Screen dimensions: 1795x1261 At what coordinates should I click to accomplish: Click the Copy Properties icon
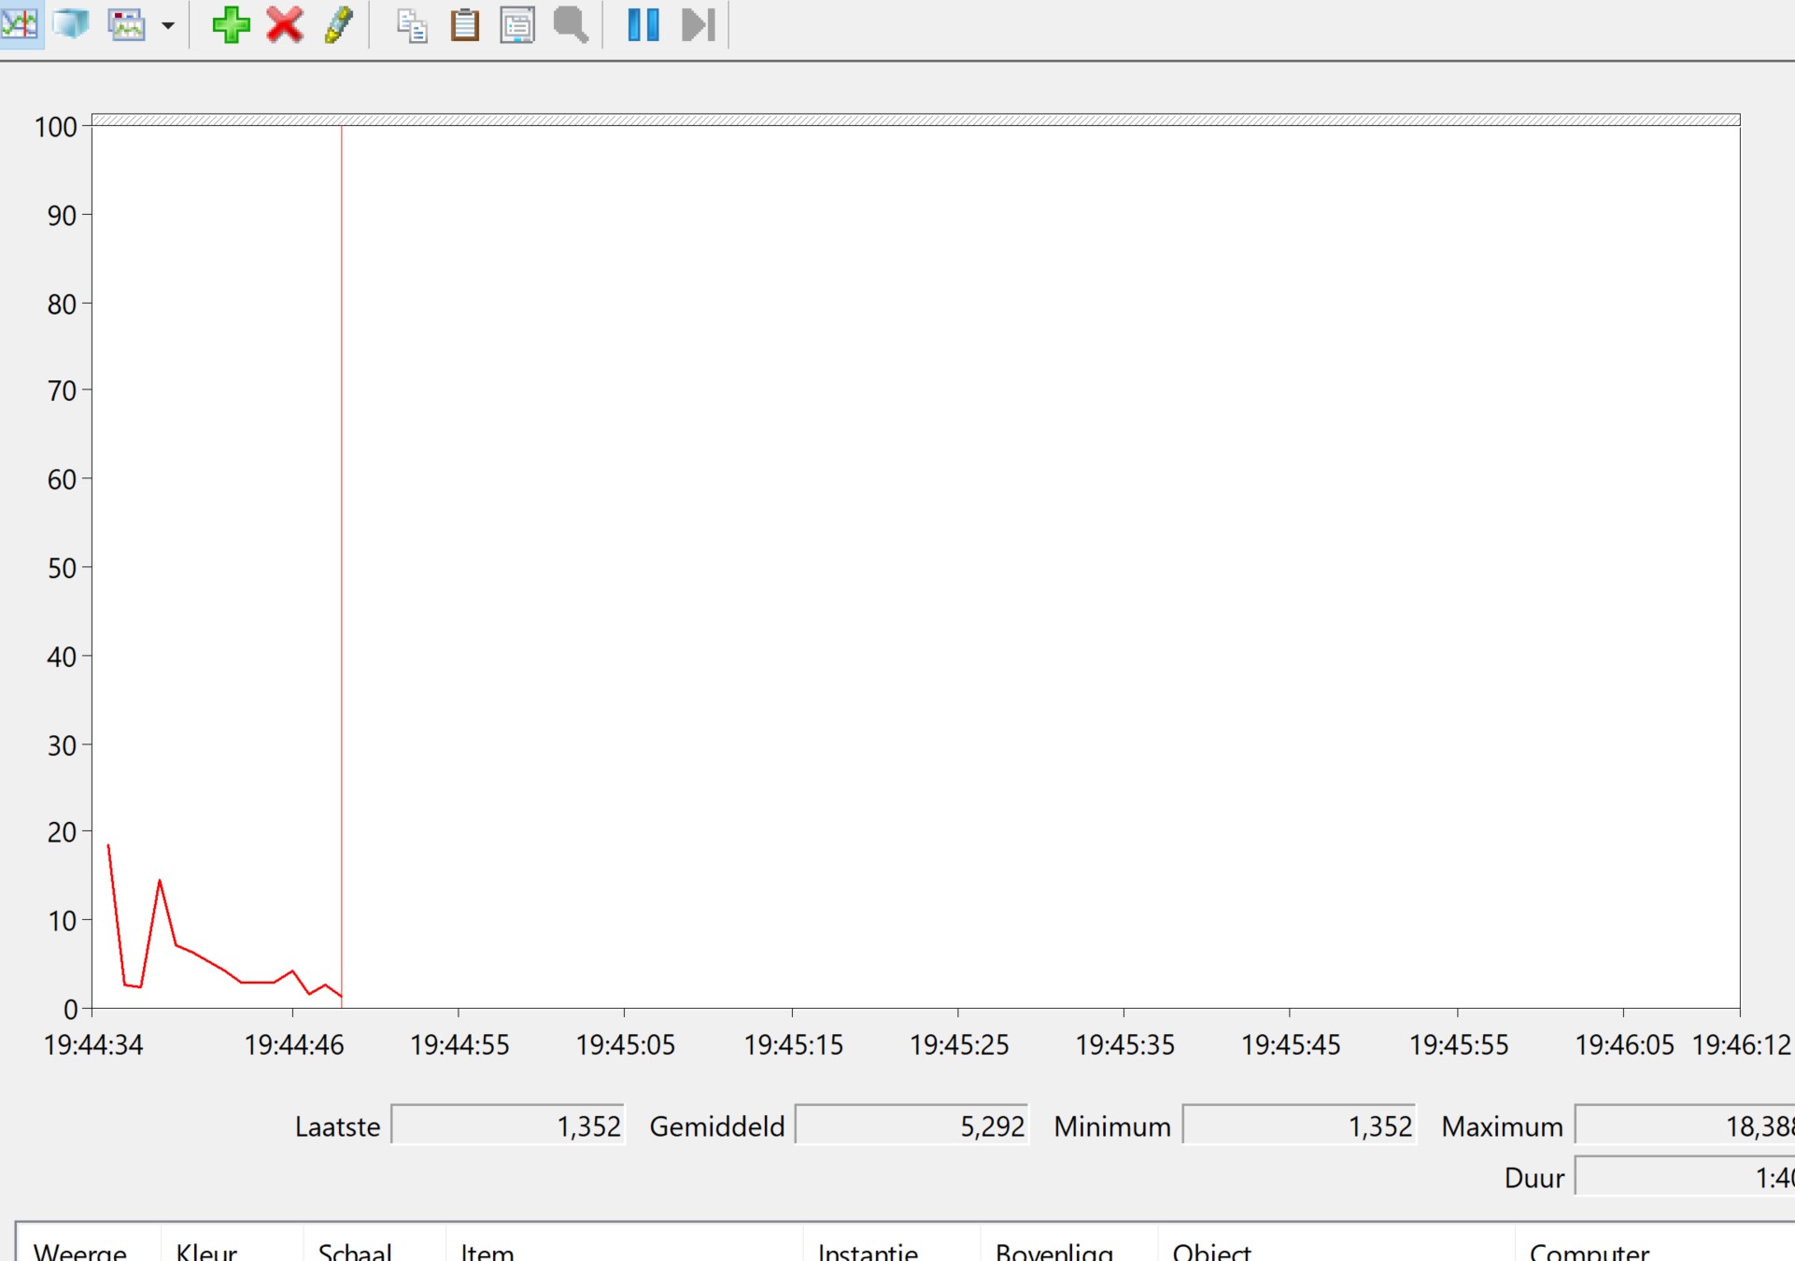pos(411,25)
